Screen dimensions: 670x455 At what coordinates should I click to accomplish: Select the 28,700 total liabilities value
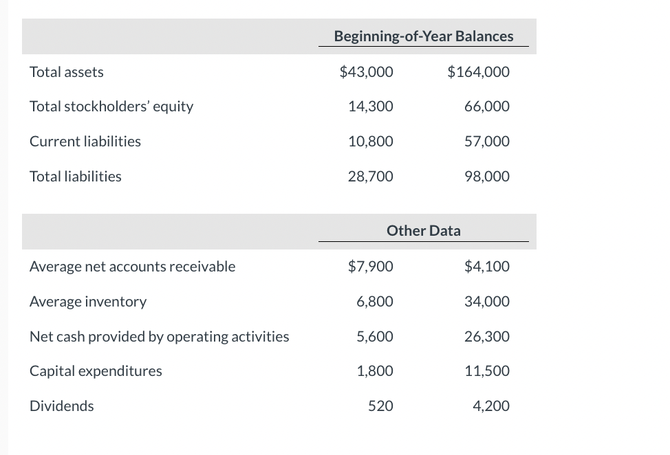(x=371, y=176)
